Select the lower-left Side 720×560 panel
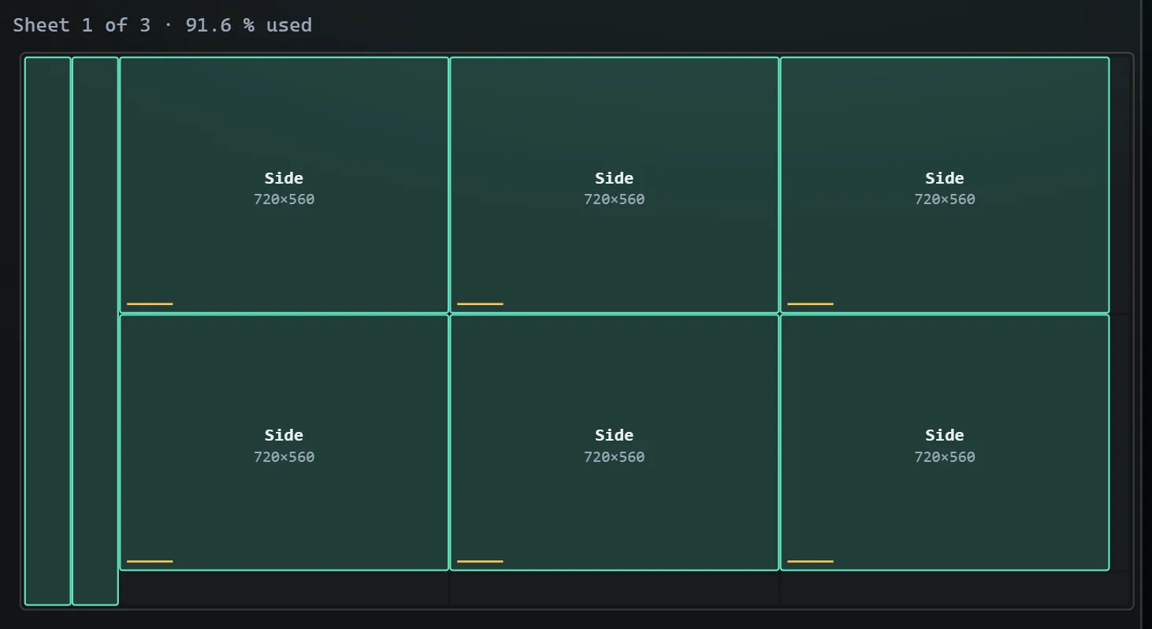Screen dimensions: 1152x629 284,442
